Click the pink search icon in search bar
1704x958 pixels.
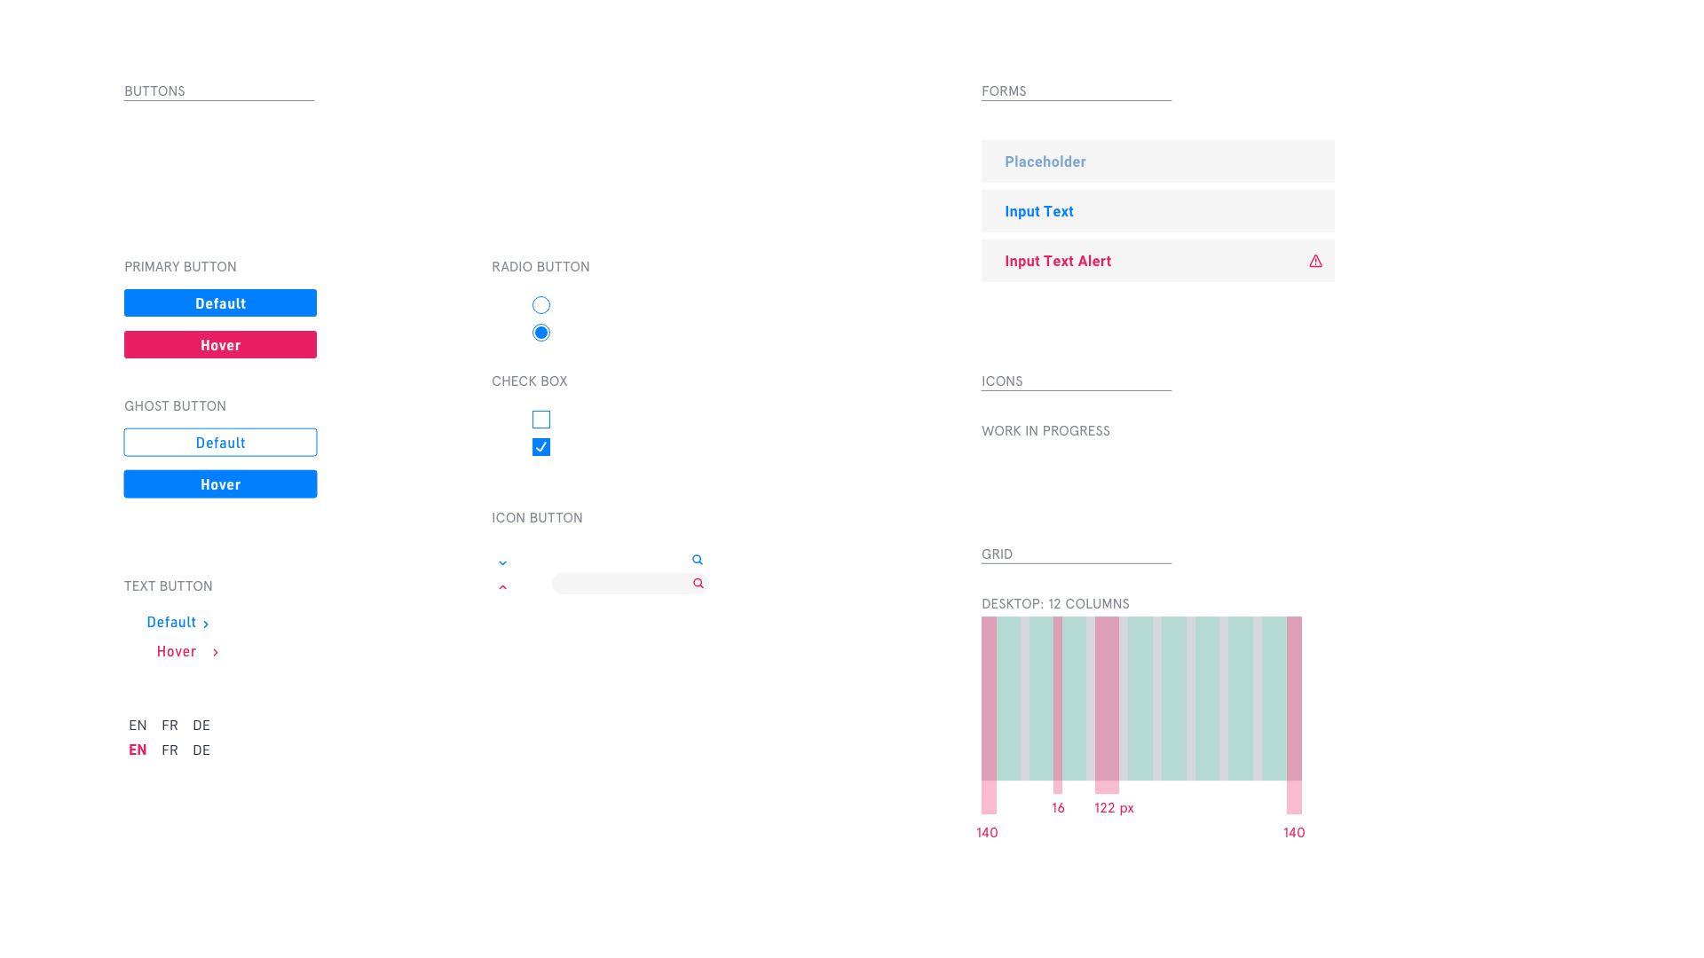coord(698,584)
